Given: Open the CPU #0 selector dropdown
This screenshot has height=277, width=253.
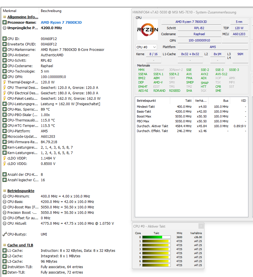Looking at the screenshot, I should [x=146, y=47].
